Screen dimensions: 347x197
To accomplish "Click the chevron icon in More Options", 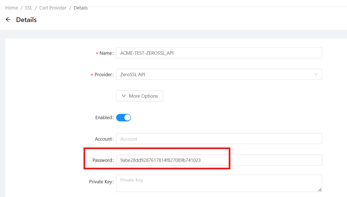I will pyautogui.click(x=124, y=96).
